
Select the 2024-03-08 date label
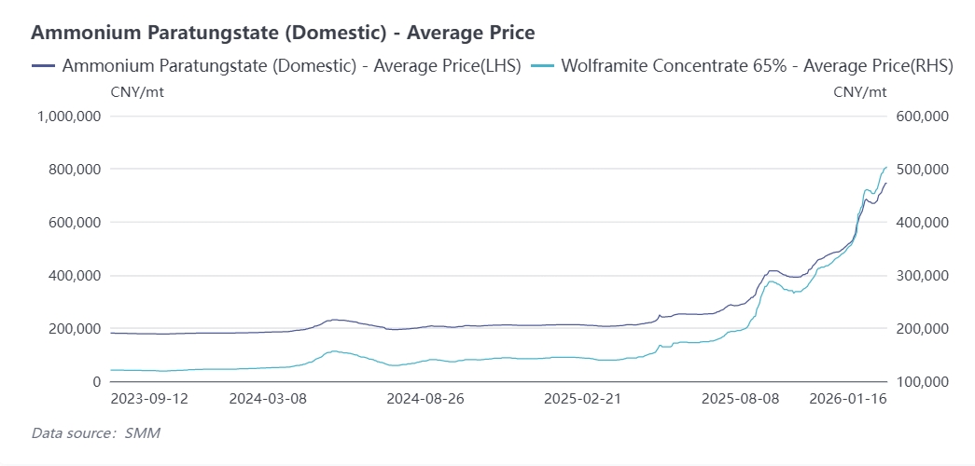269,399
